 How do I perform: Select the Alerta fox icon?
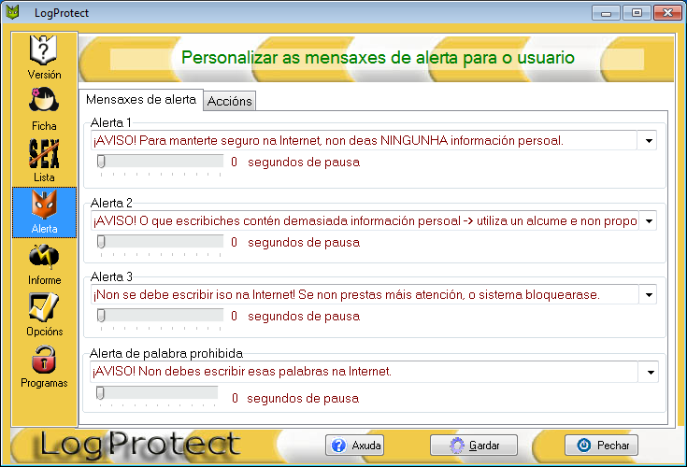tap(44, 212)
